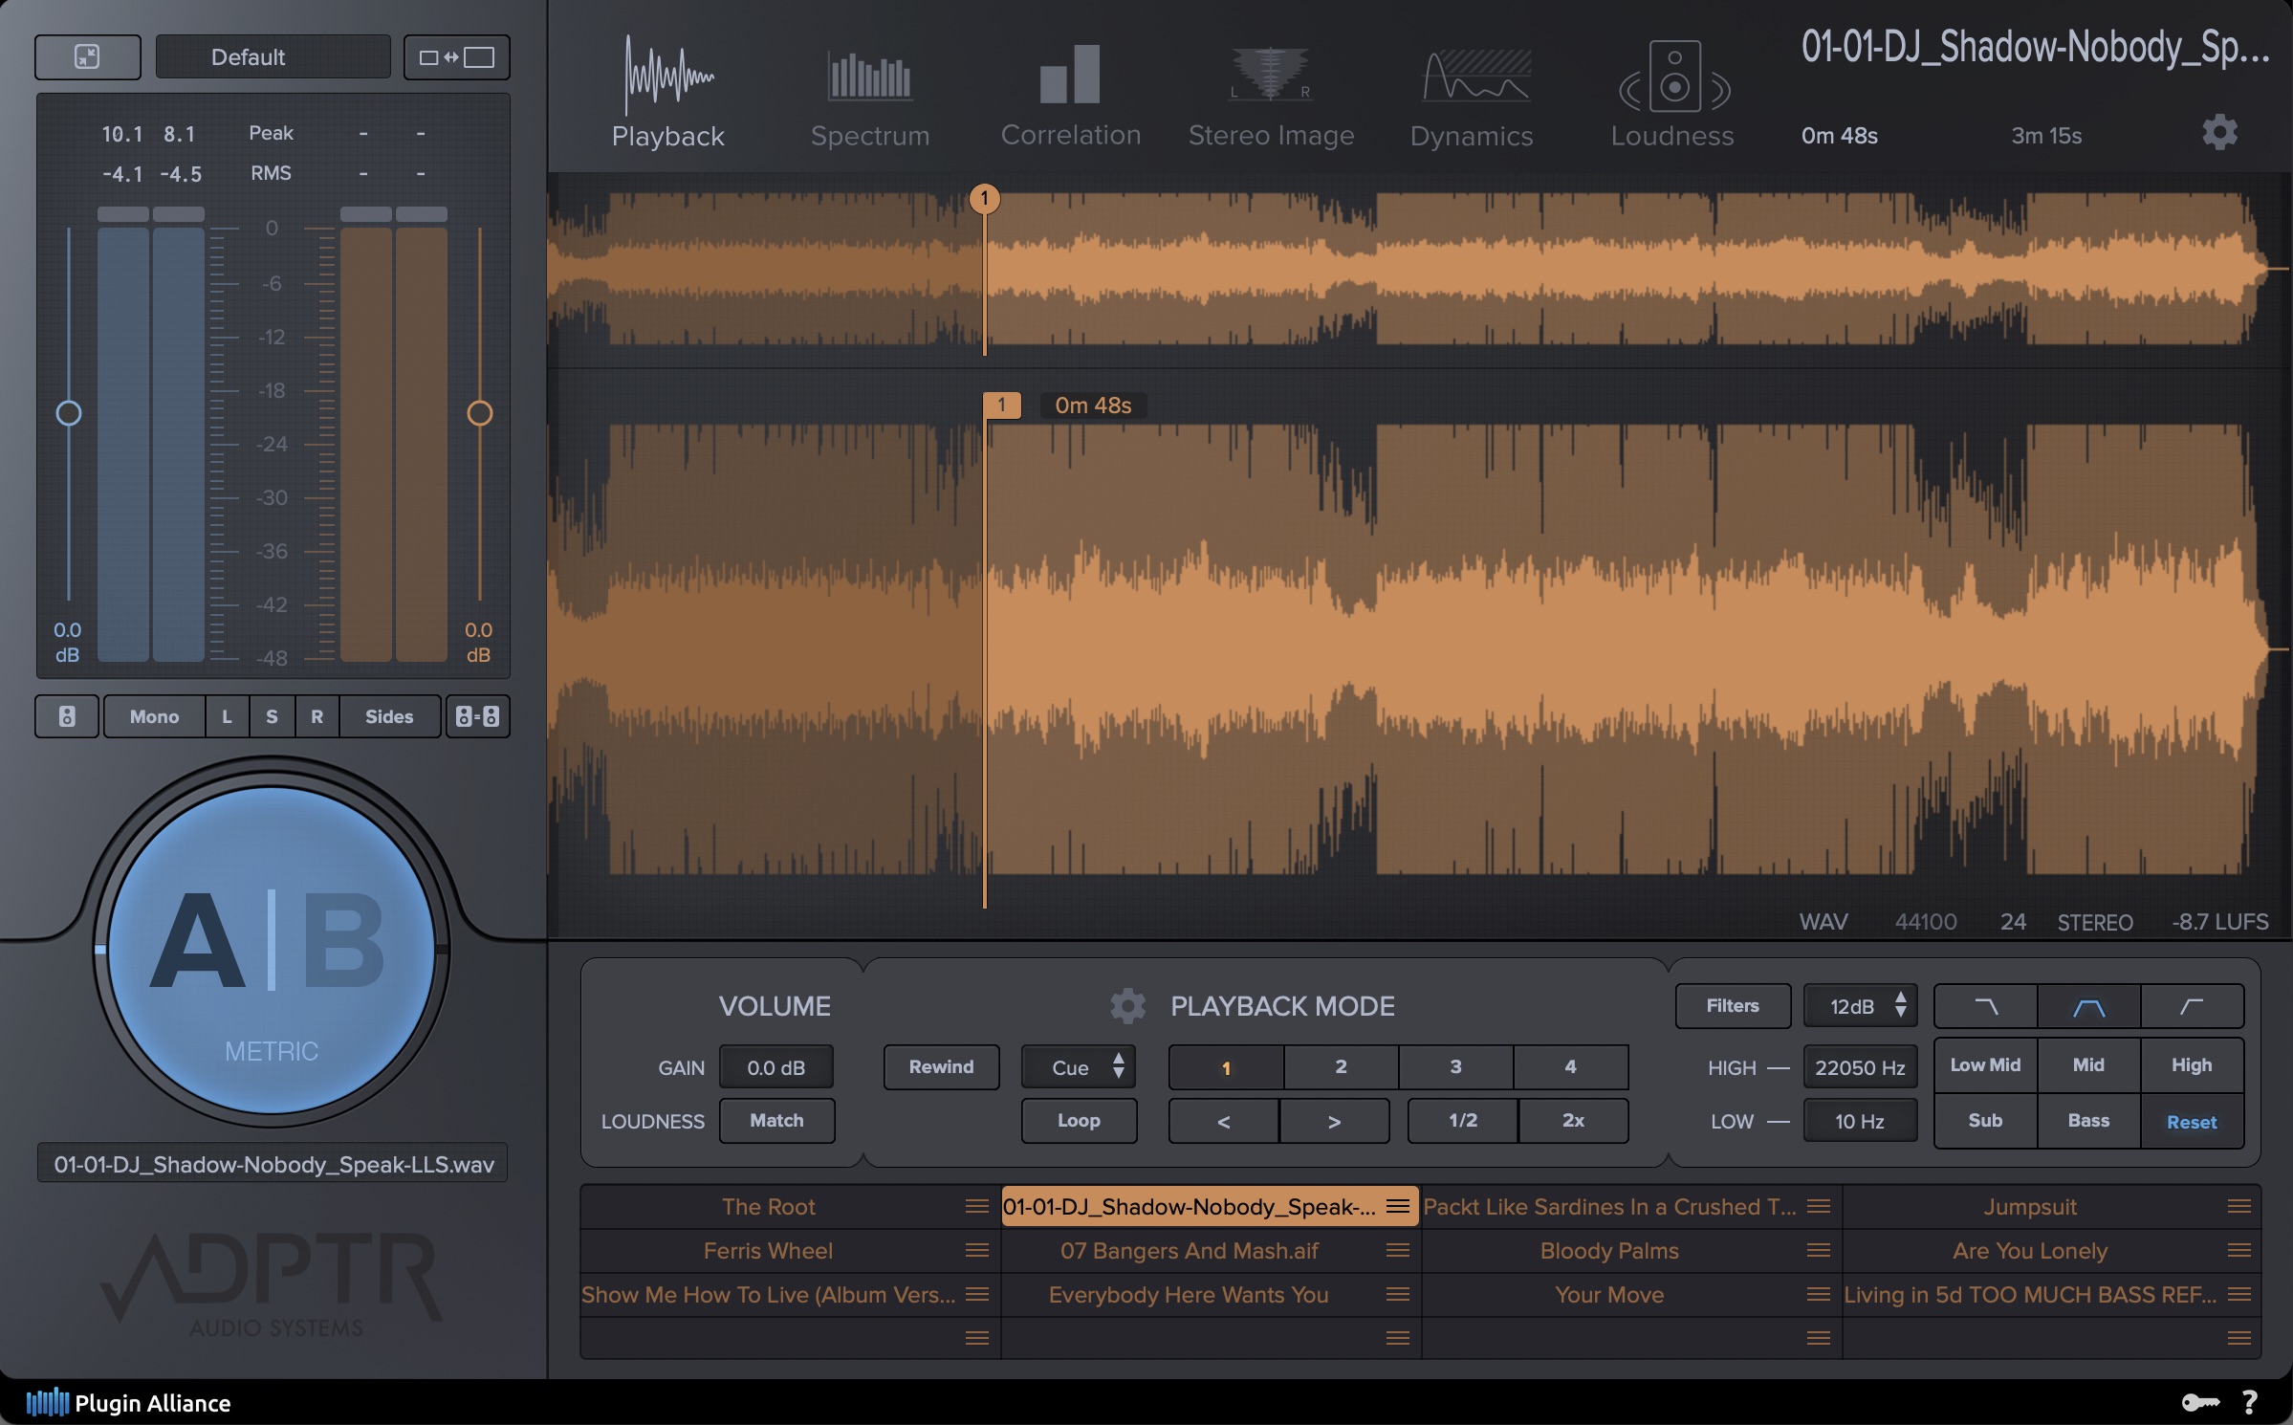Click the blue left volume slider handle
This screenshot has width=2293, height=1425.
[x=69, y=413]
